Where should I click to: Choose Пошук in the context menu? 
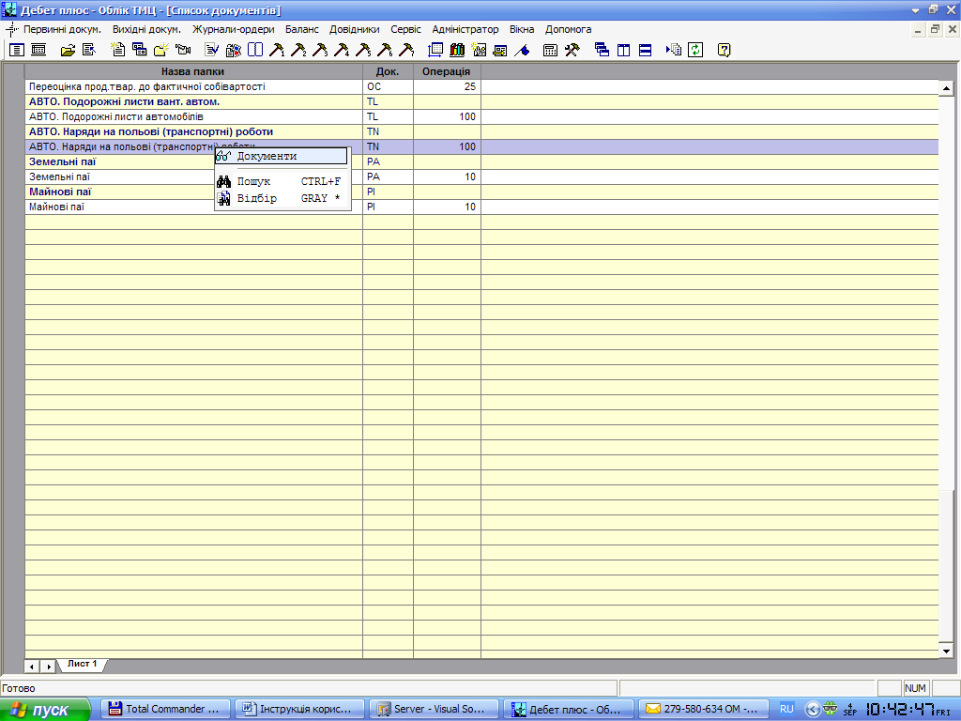(x=282, y=181)
